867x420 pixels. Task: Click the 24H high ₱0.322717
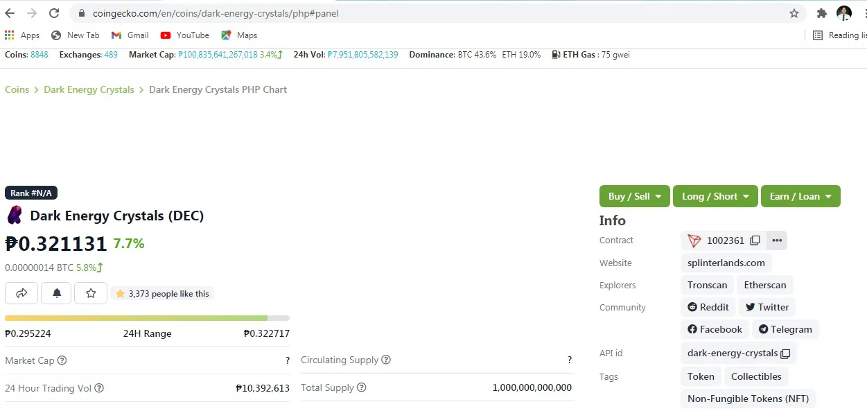[267, 333]
